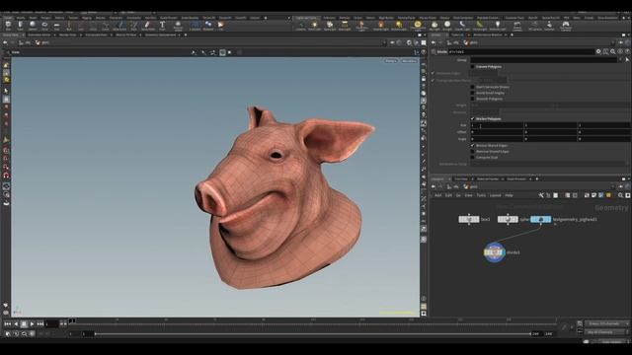Enable the Convex Polygons checkbox

[472, 66]
